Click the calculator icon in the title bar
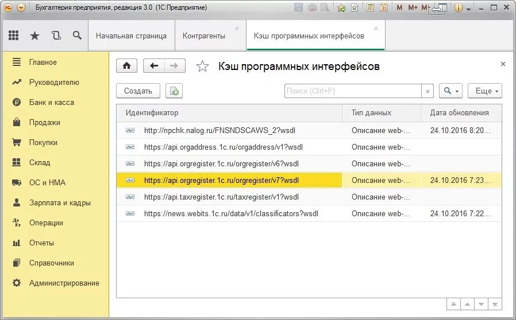This screenshot has width=516, height=320. click(x=371, y=7)
